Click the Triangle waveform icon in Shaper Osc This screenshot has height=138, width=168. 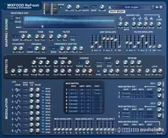click(140, 19)
